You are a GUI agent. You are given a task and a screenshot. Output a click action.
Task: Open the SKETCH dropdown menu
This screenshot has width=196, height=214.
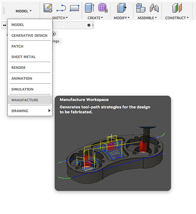60,18
